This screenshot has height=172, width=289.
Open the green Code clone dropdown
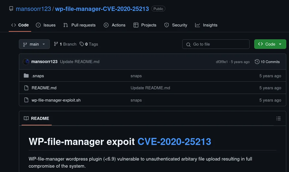(x=270, y=44)
